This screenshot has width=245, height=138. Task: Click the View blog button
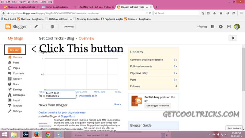[68, 27]
